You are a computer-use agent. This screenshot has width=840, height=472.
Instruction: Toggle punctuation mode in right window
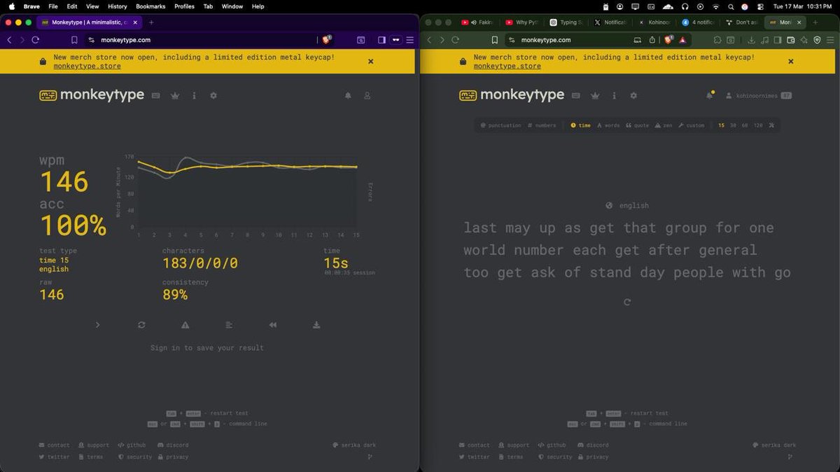click(x=501, y=125)
